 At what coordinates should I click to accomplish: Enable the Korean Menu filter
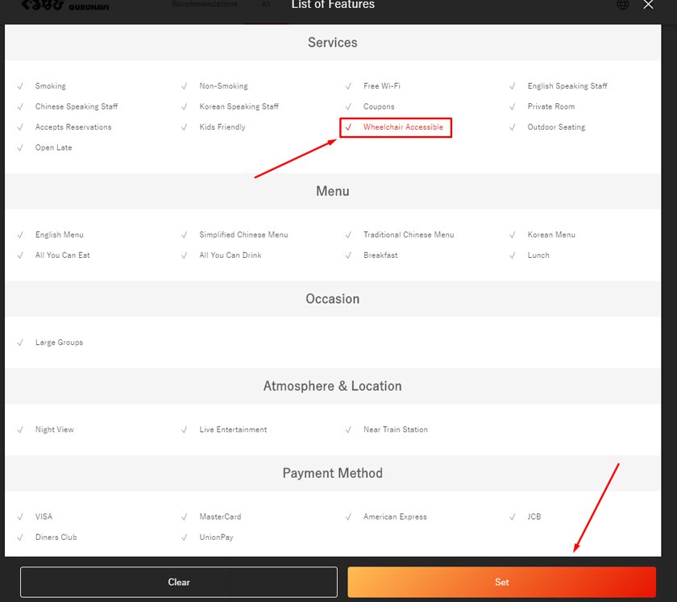542,235
